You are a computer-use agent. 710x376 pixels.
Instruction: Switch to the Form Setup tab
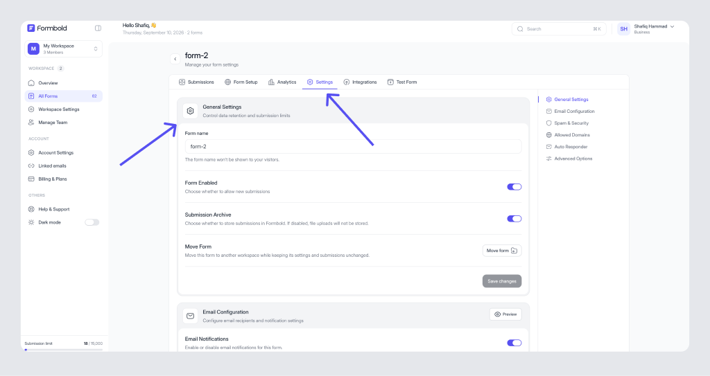click(x=241, y=82)
